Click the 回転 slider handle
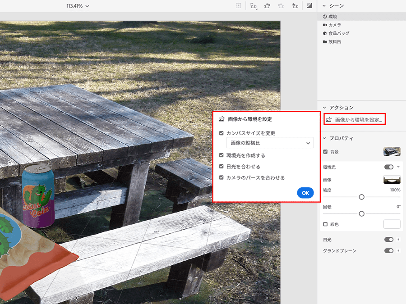The width and height of the screenshot is (406, 304). coord(362,214)
